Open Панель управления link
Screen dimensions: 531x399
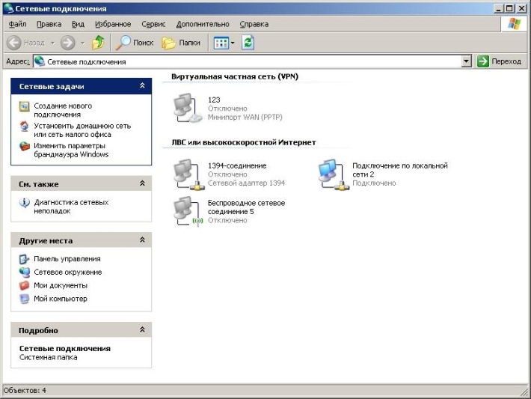click(67, 259)
